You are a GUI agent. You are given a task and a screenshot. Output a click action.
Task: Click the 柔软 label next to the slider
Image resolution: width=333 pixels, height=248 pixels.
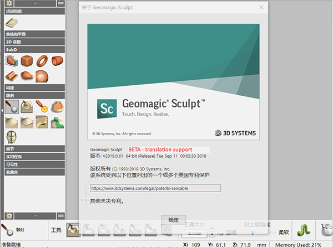click(x=284, y=232)
